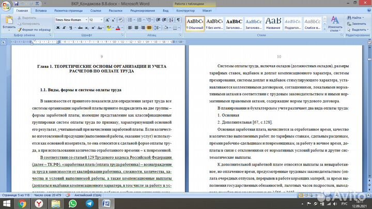Cut selection with Вырезать
372x209 pixels.
pyautogui.click(x=27, y=18)
